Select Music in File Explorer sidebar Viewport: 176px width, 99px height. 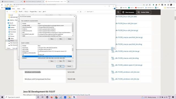pyautogui.click(x=11, y=34)
